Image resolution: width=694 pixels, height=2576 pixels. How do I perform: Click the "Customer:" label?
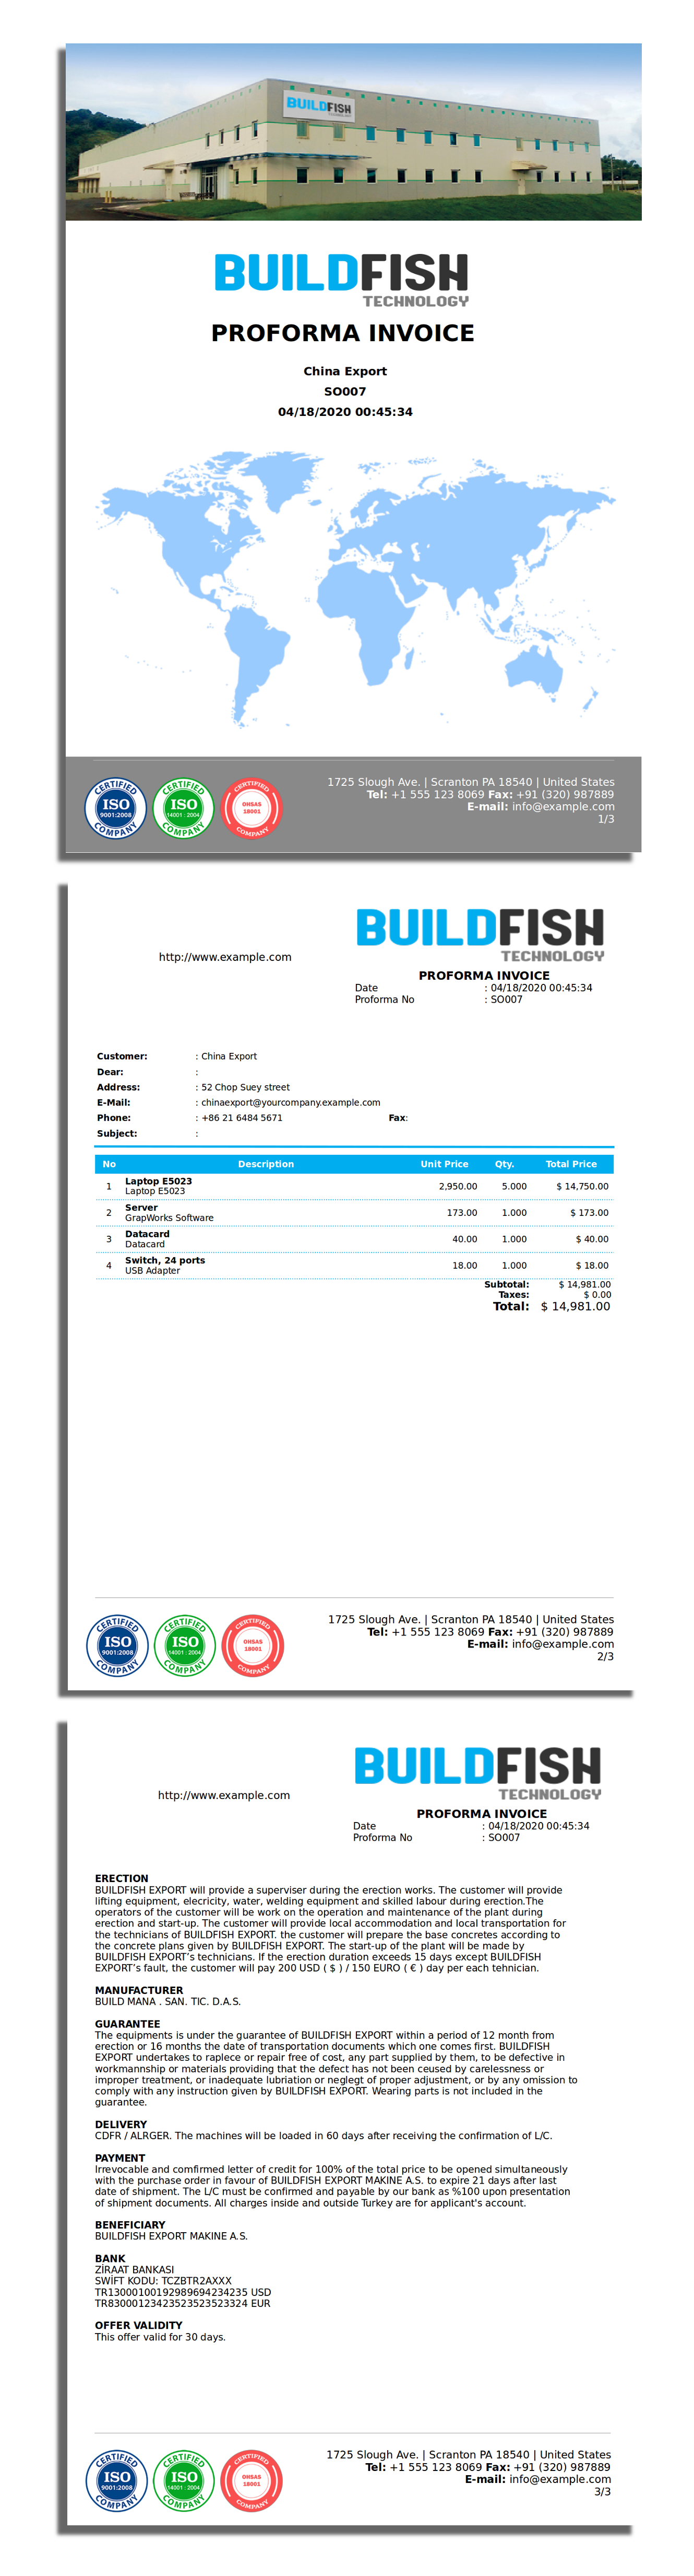(122, 1056)
